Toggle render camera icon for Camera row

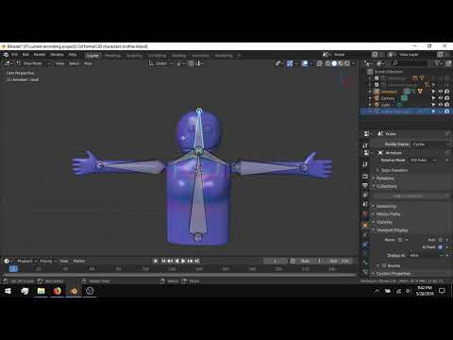(446, 98)
